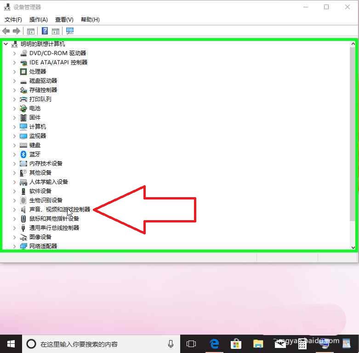359x353 pixels.
Task: Click the microphone icon in search box
Action: click(x=171, y=344)
